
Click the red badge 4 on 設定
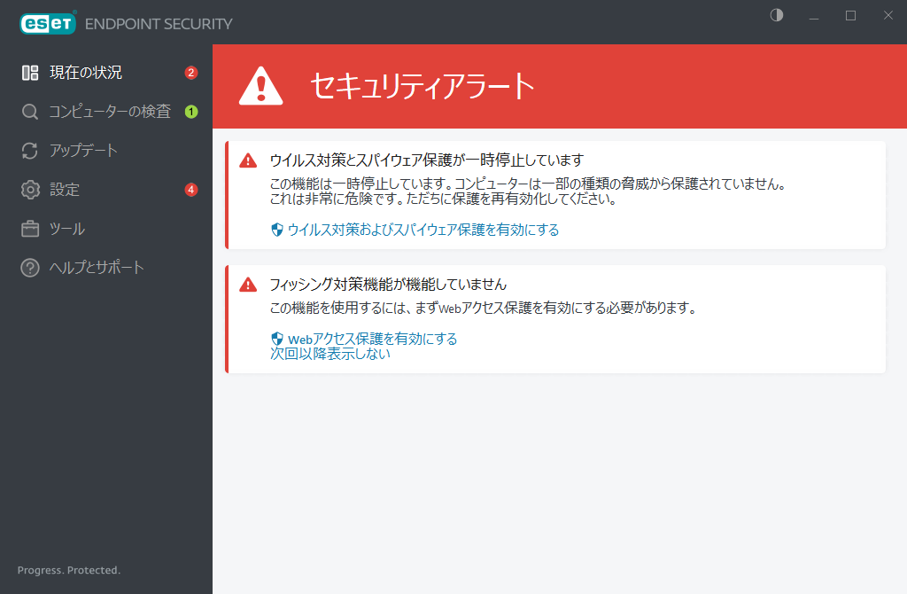pos(191,190)
